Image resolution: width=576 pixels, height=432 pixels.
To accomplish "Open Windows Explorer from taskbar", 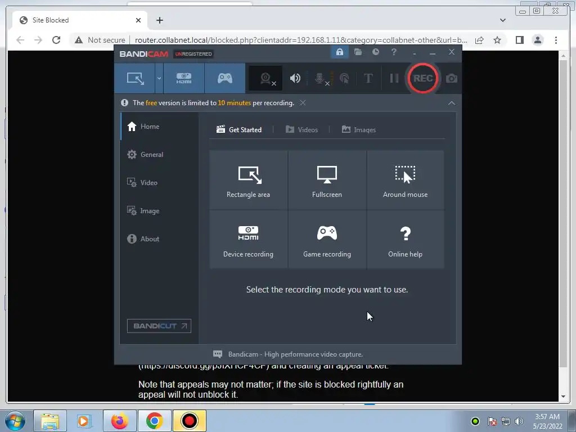I will click(x=50, y=421).
